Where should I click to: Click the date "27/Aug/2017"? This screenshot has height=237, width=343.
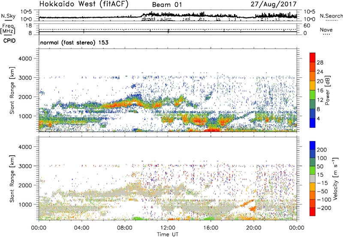pyautogui.click(x=274, y=4)
